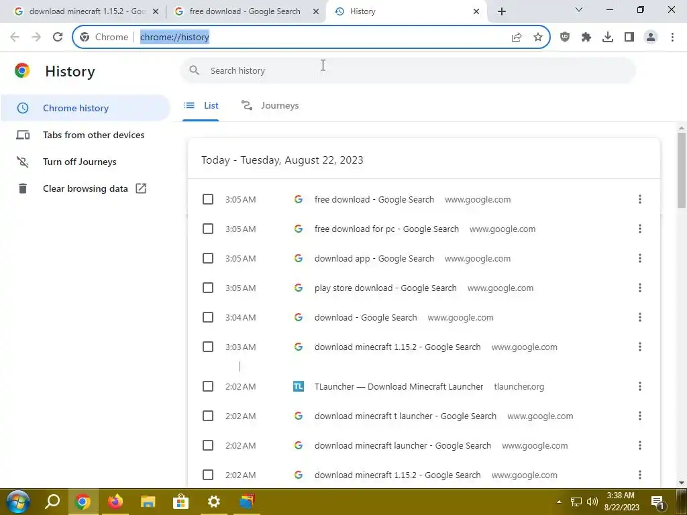
Task: Check the box for the TLauncher entry
Action: tap(208, 387)
